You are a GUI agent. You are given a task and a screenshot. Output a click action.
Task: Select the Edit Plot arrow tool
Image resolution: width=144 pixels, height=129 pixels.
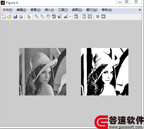click(29, 17)
